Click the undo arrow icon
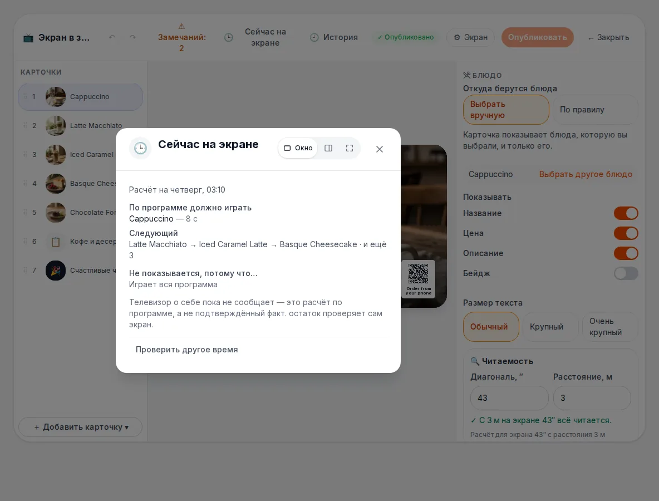 (112, 37)
